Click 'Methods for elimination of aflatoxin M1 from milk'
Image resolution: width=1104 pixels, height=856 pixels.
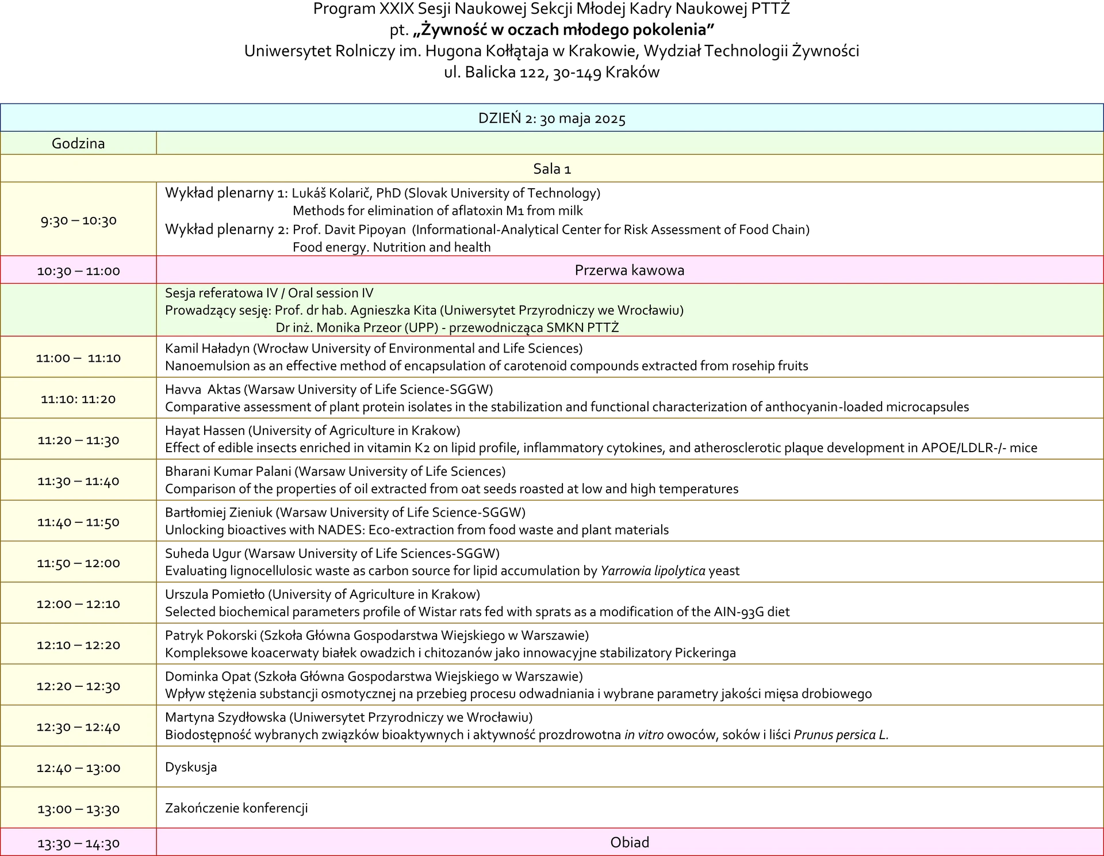coord(438,211)
